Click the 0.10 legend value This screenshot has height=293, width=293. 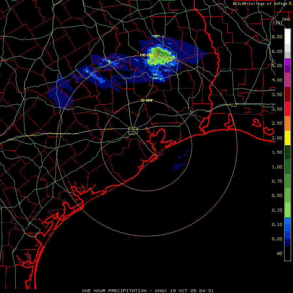277,225
